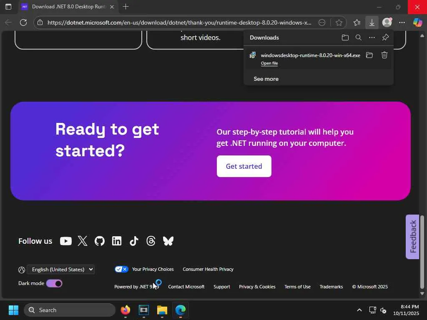Open File Explorer from the taskbar
427x320 pixels.
point(162,310)
